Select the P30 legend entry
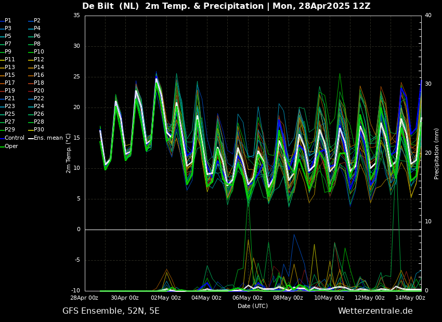Viewport: 442px width, 322px height. [38, 130]
